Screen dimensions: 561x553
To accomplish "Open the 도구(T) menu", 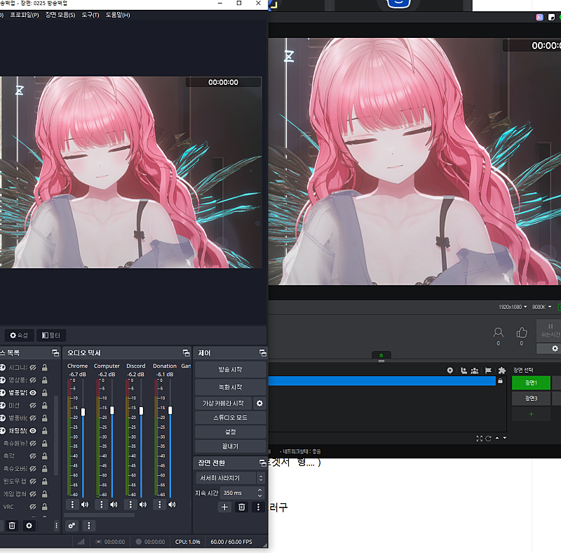I will 90,15.
